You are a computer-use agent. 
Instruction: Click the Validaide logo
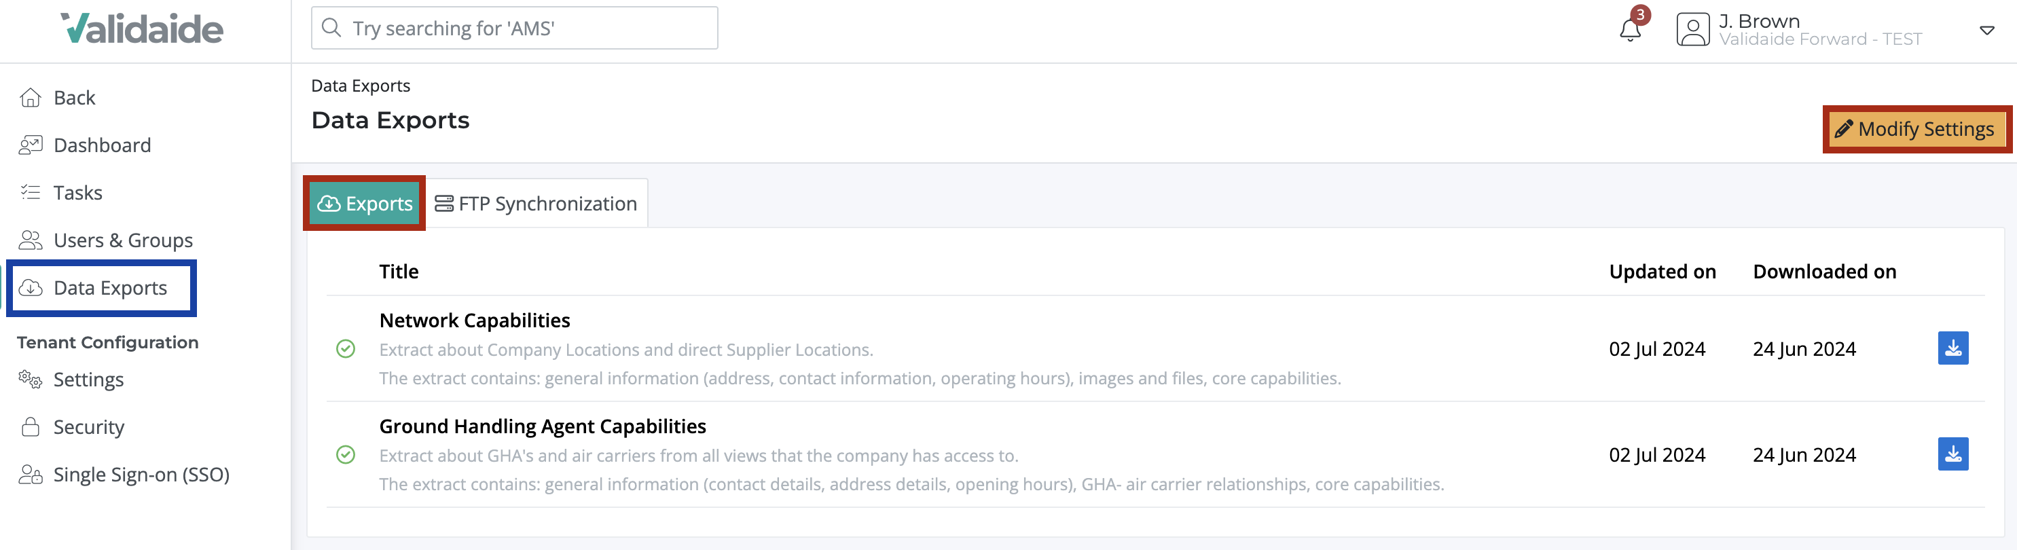click(x=143, y=28)
